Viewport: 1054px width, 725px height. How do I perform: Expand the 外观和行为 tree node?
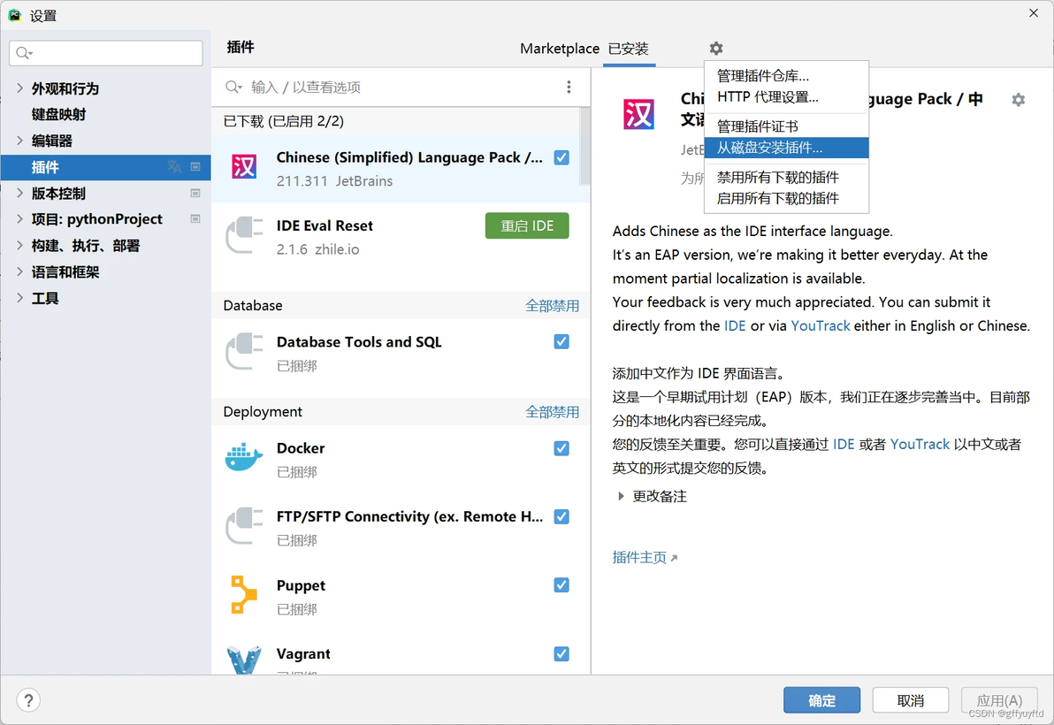pos(19,88)
